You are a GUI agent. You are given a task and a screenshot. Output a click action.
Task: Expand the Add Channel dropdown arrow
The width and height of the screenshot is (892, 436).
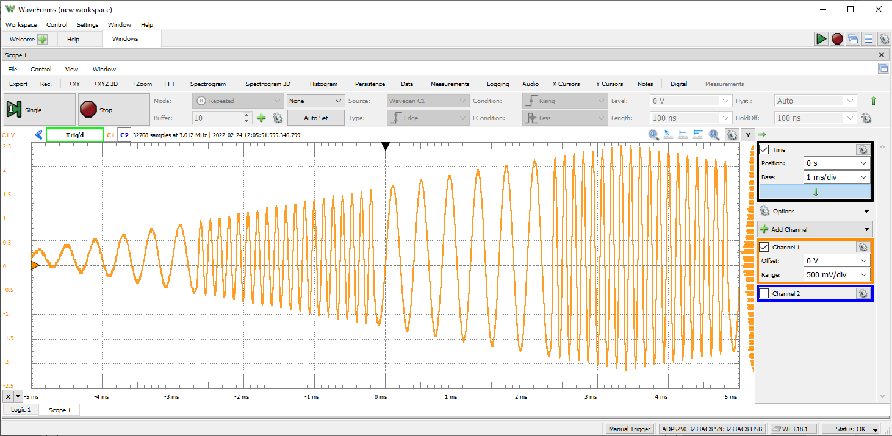point(866,229)
